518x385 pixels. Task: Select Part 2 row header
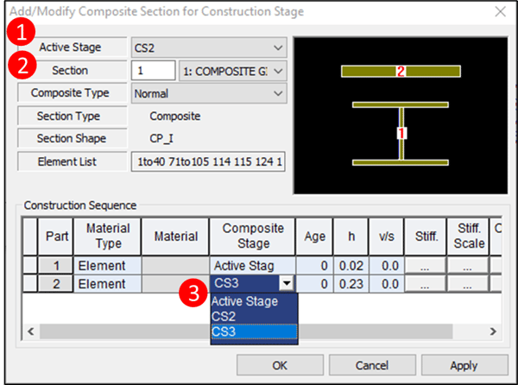coord(55,284)
